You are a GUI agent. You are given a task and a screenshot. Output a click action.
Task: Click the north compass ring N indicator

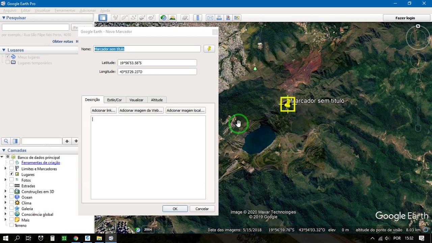point(418,26)
